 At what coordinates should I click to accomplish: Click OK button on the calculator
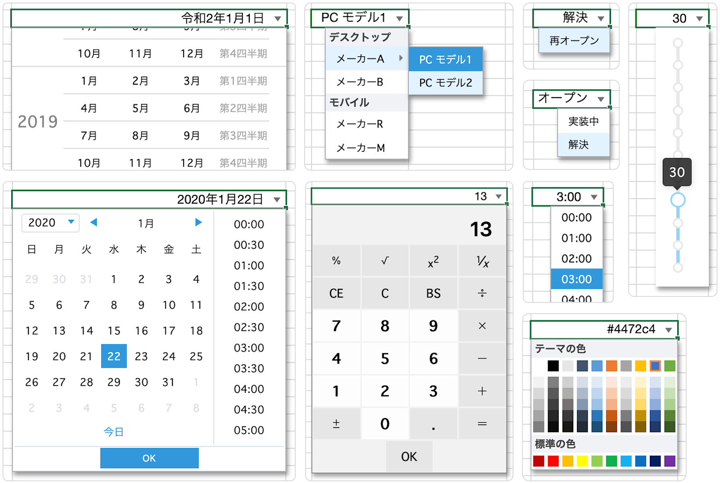pos(409,457)
